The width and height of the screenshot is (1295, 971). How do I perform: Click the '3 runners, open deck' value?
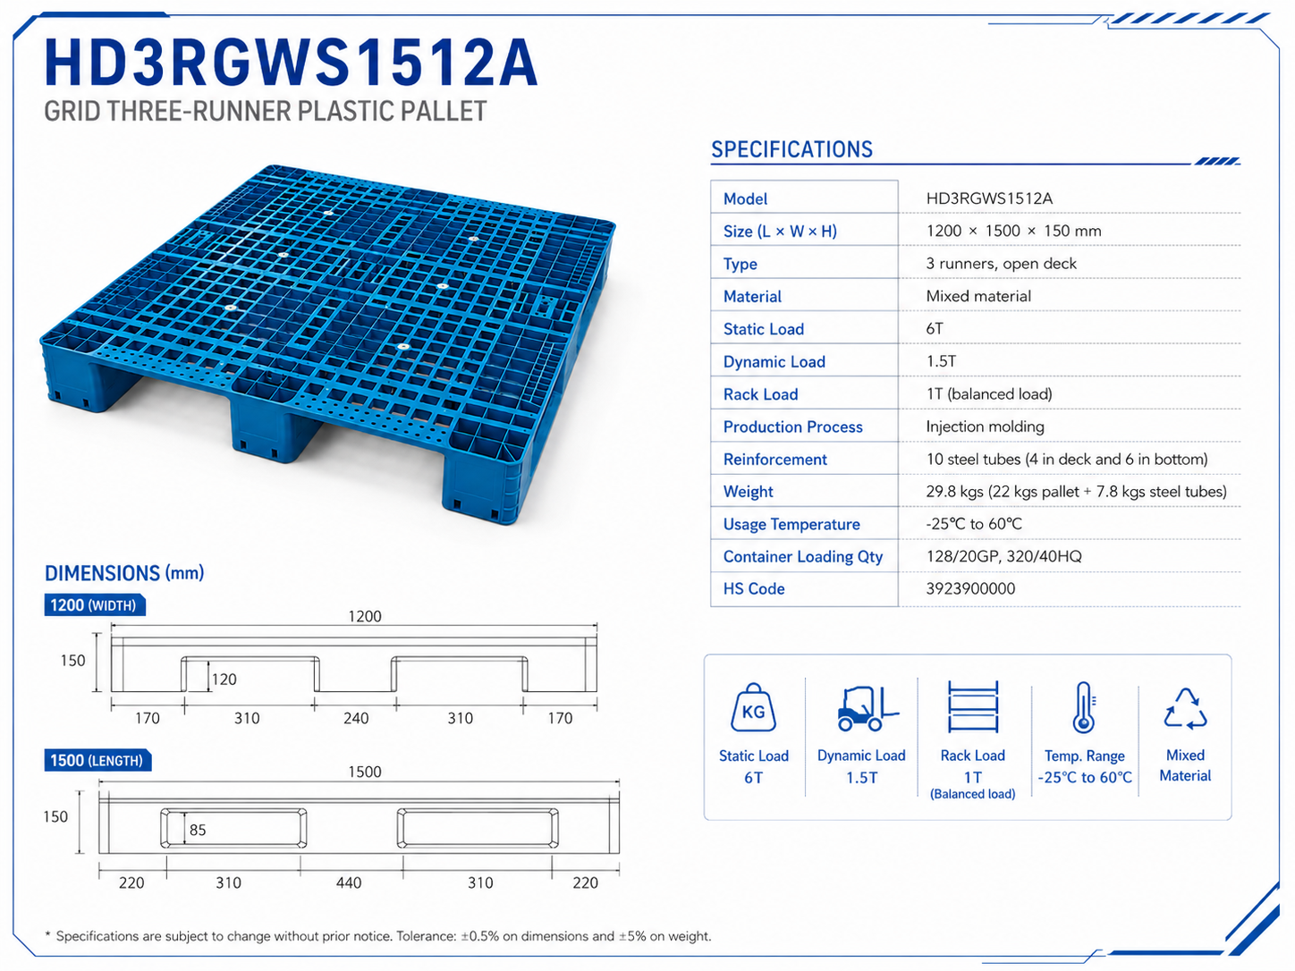click(1001, 264)
